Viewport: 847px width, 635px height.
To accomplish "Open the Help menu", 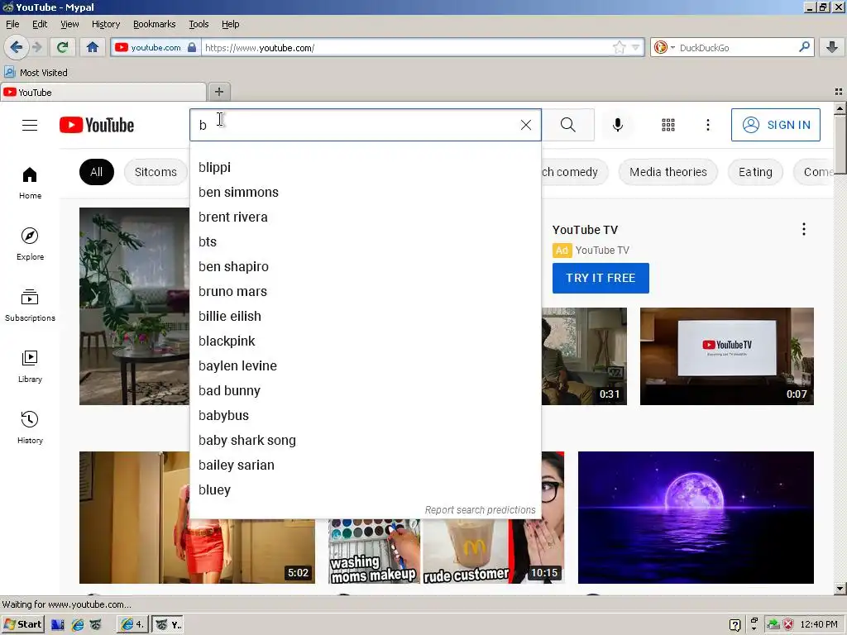I will [x=231, y=24].
